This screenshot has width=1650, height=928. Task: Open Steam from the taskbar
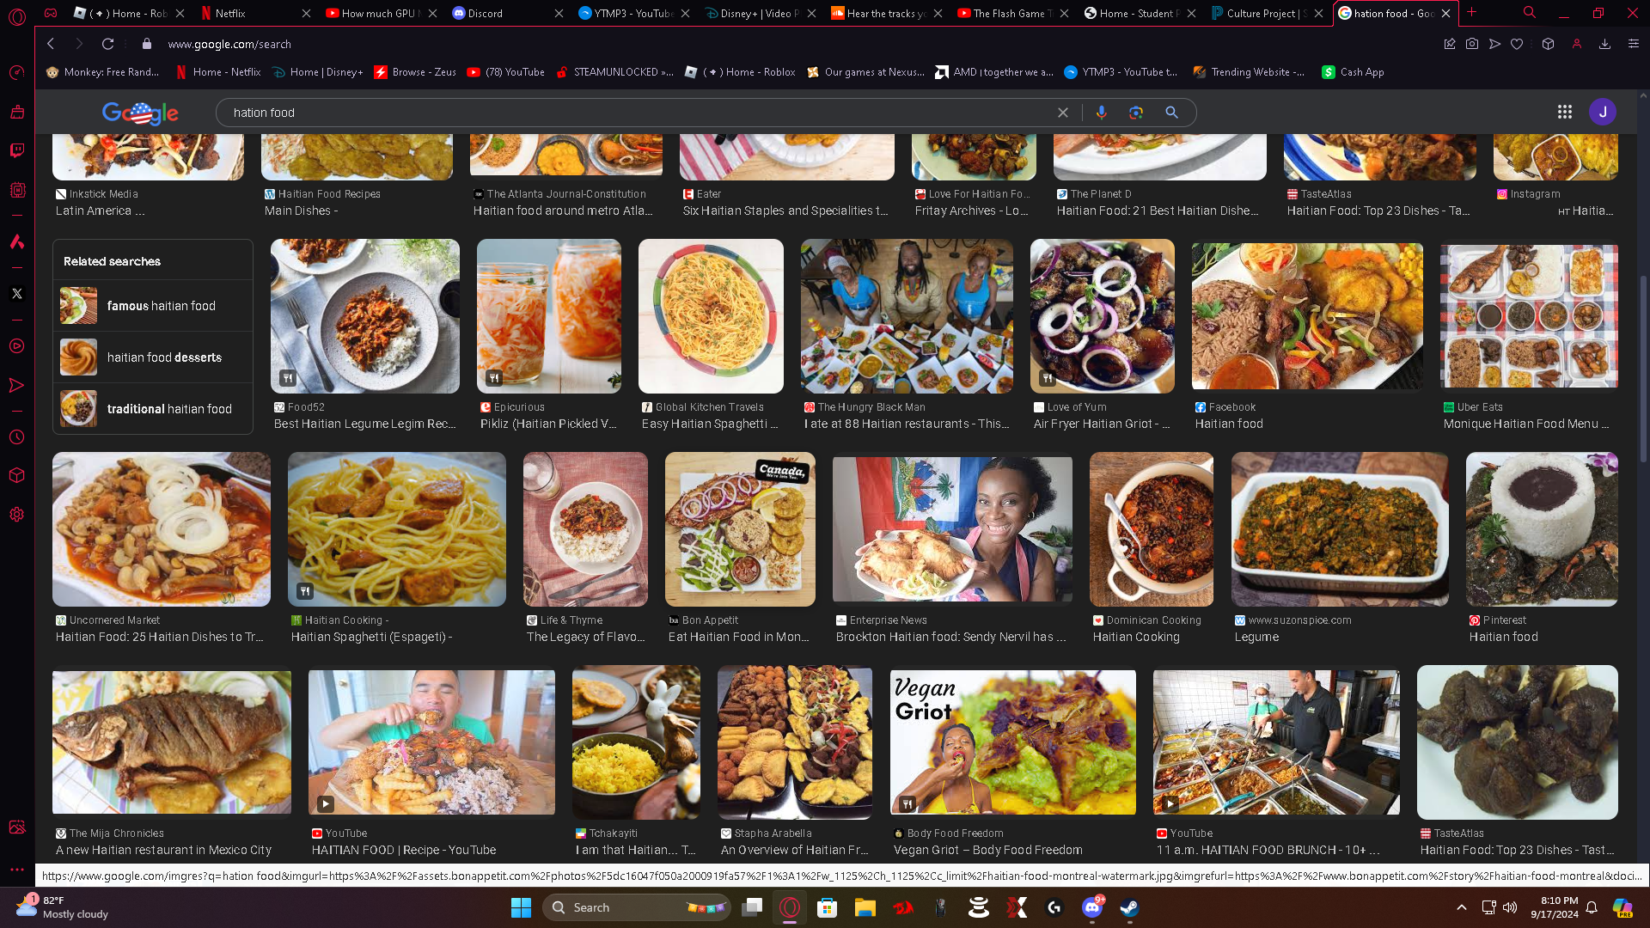click(1129, 907)
